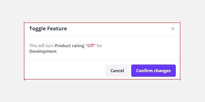Click the top-left corner handle of dialog
This screenshot has height=102, width=205.
(x=24, y=22)
